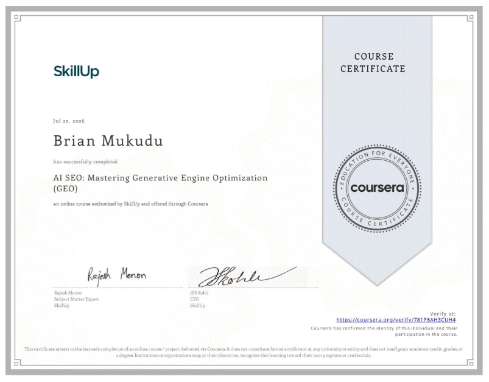489x382 pixels.
Task: Click the 'has successfully completed' text
Action: tap(85, 161)
